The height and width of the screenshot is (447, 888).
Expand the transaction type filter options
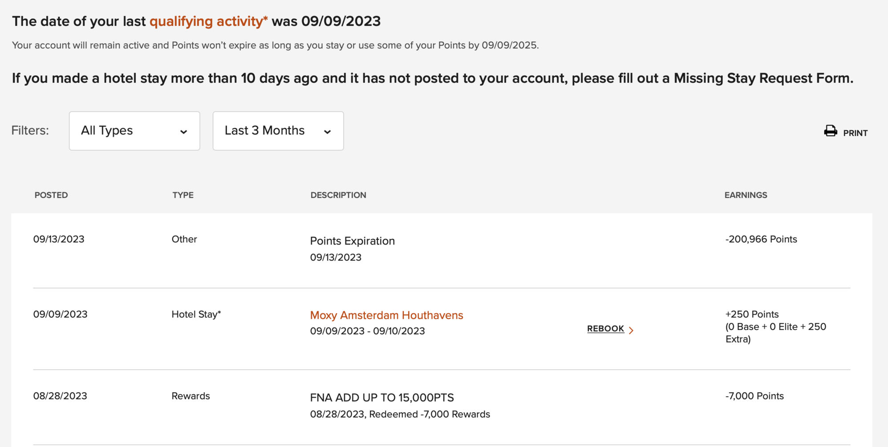[134, 131]
